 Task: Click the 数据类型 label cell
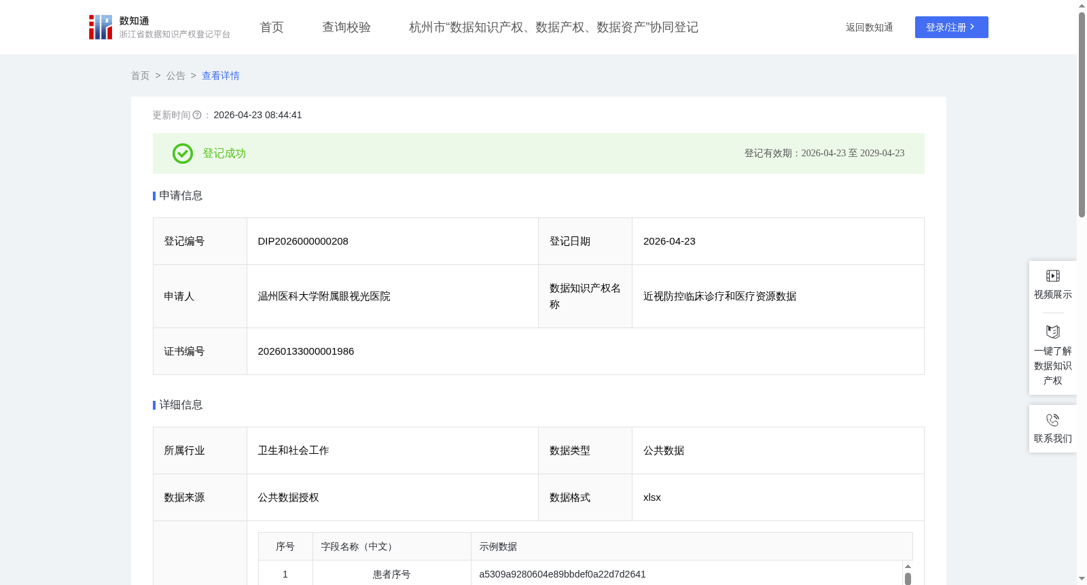(586, 450)
